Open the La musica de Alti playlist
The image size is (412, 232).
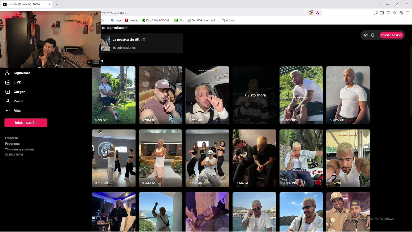(142, 43)
